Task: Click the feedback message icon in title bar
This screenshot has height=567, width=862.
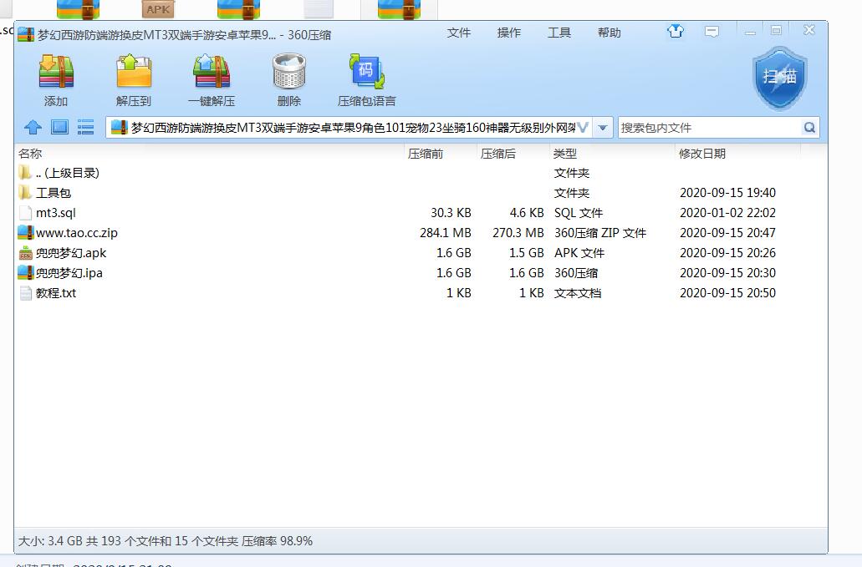Action: 712,32
